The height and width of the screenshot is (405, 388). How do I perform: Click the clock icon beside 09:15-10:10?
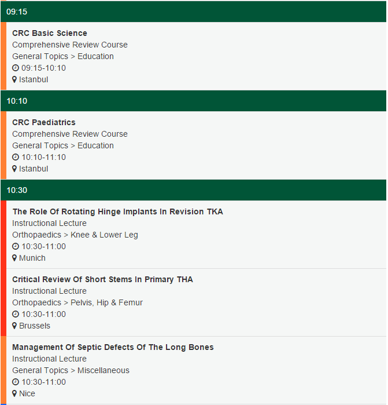pyautogui.click(x=16, y=68)
